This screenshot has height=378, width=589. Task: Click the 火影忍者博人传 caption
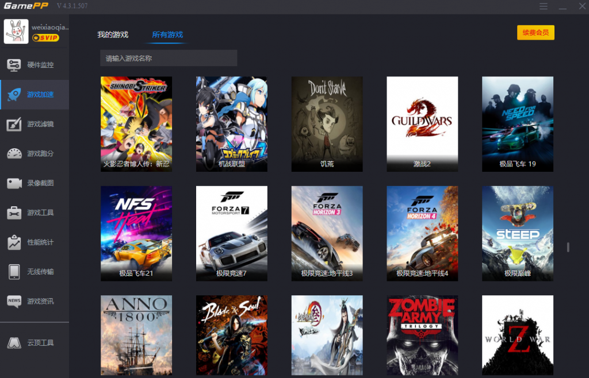click(x=136, y=164)
